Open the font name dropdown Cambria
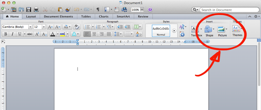 pos(30,27)
